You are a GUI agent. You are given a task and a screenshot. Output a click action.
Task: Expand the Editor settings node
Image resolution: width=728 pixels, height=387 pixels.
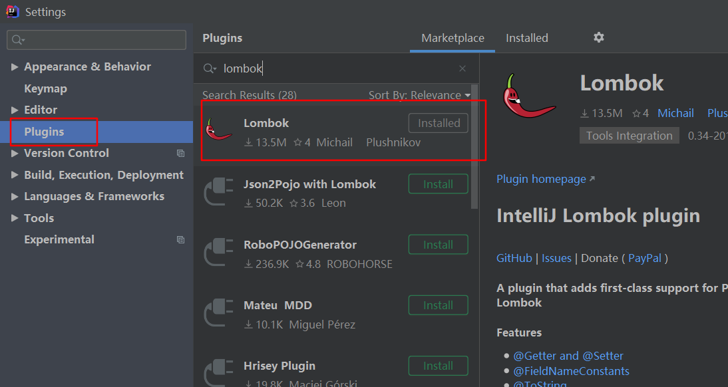15,110
